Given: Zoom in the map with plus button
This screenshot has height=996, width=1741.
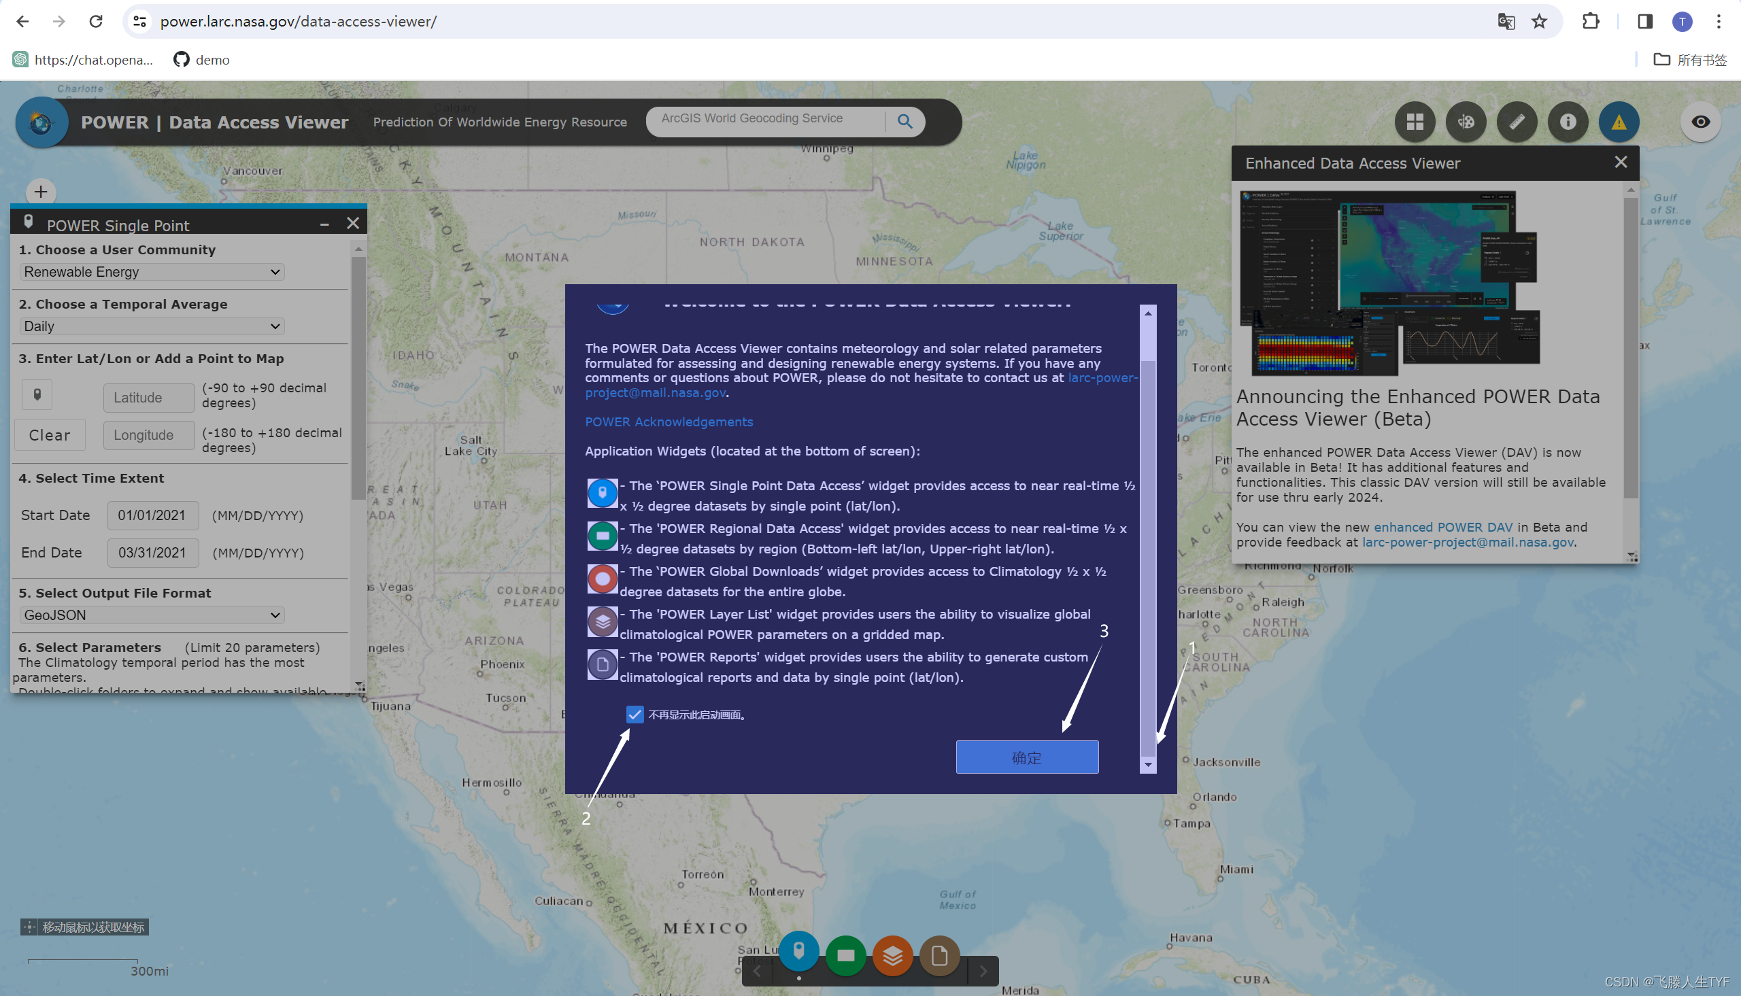Looking at the screenshot, I should [x=41, y=192].
